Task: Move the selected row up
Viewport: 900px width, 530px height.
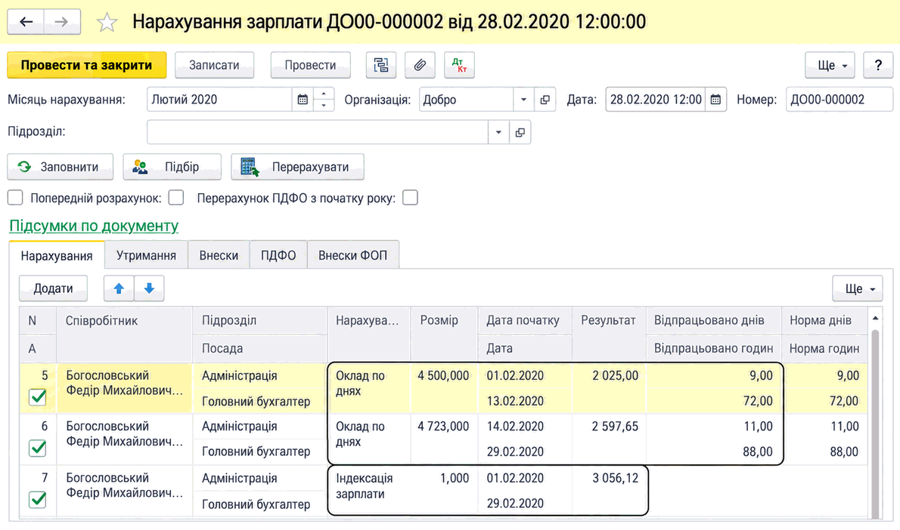Action: (x=119, y=288)
